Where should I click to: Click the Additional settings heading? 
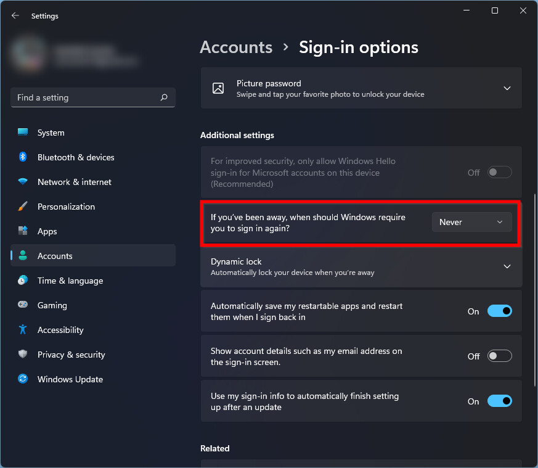click(237, 135)
